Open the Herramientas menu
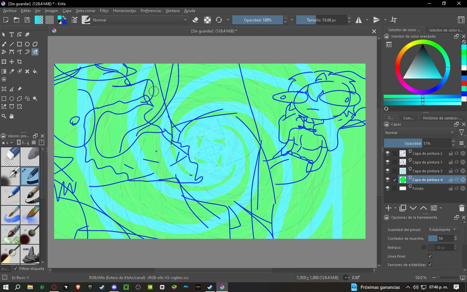The height and width of the screenshot is (292, 467). coord(125,11)
